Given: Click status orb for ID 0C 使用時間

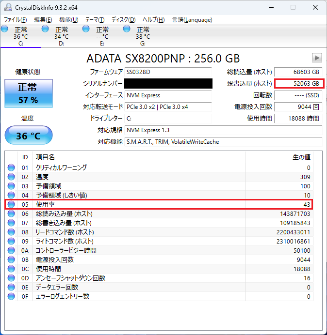Looking at the screenshot, I should point(11,269).
